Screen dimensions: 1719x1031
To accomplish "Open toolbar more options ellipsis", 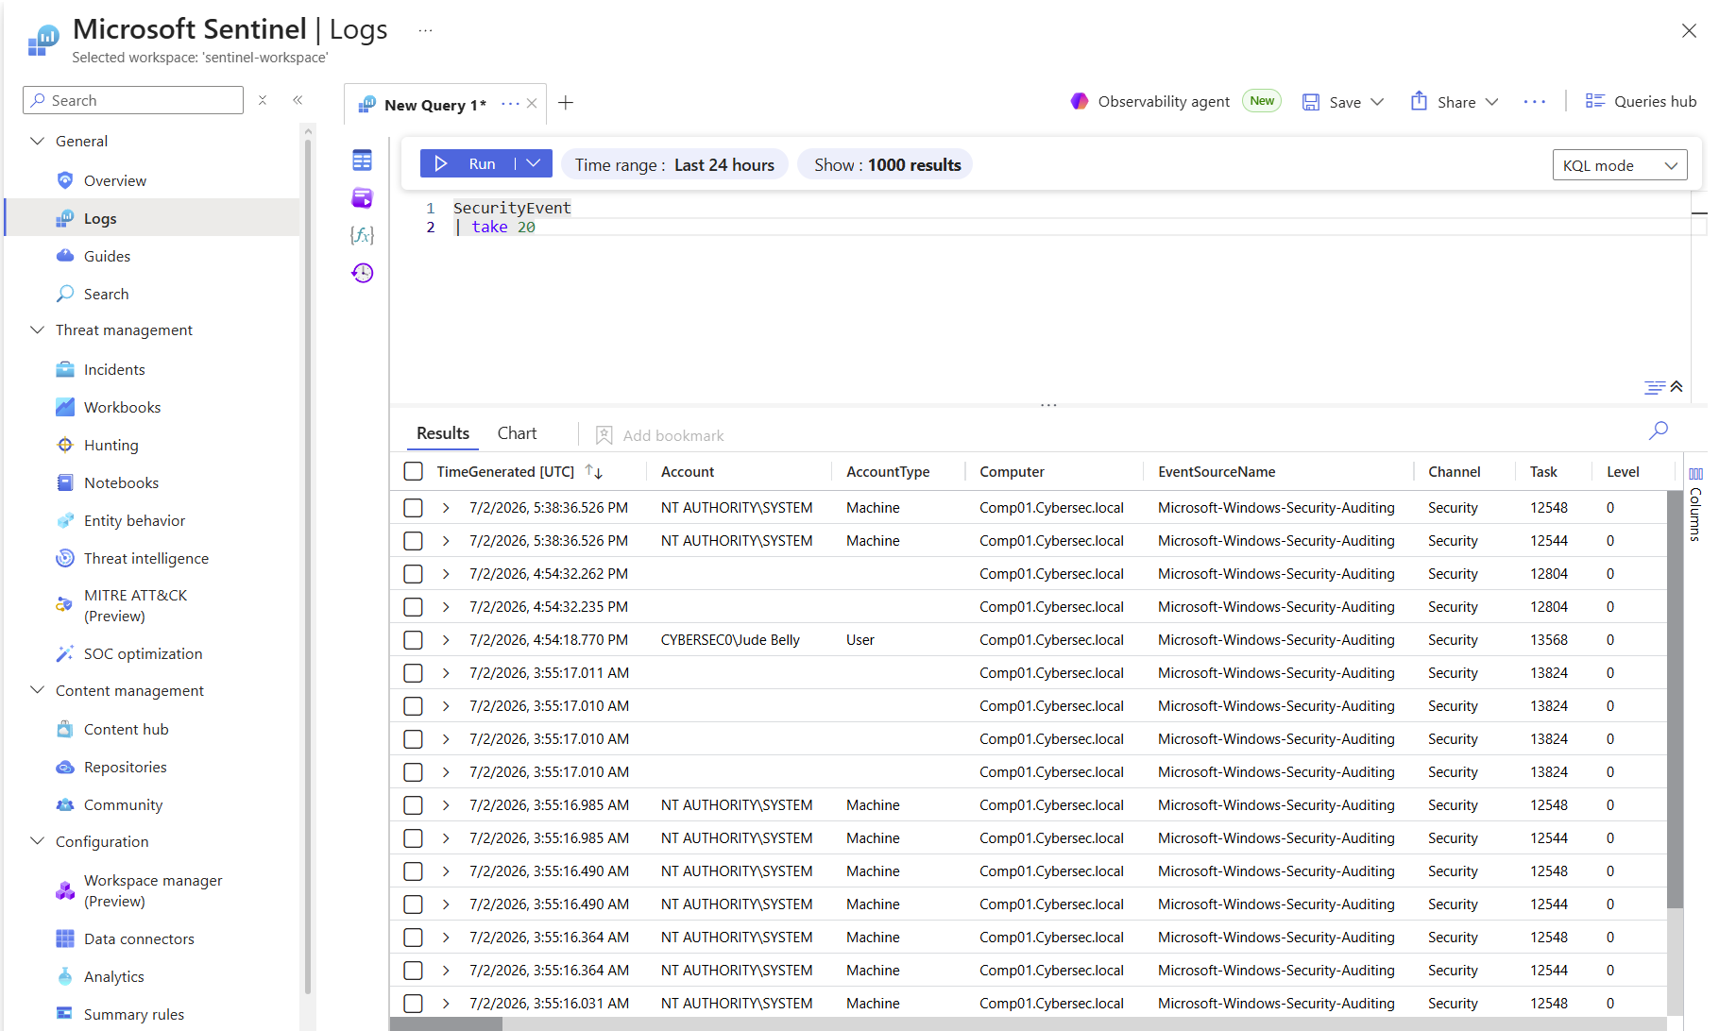I will click(x=1535, y=101).
